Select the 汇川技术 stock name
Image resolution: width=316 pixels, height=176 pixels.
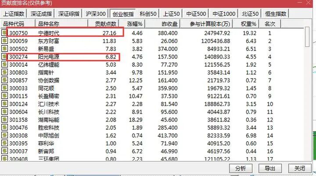(x=49, y=104)
